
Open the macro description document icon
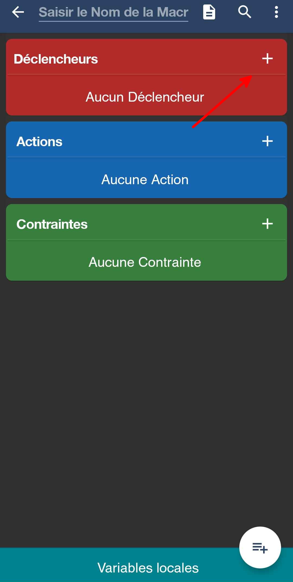(x=209, y=12)
